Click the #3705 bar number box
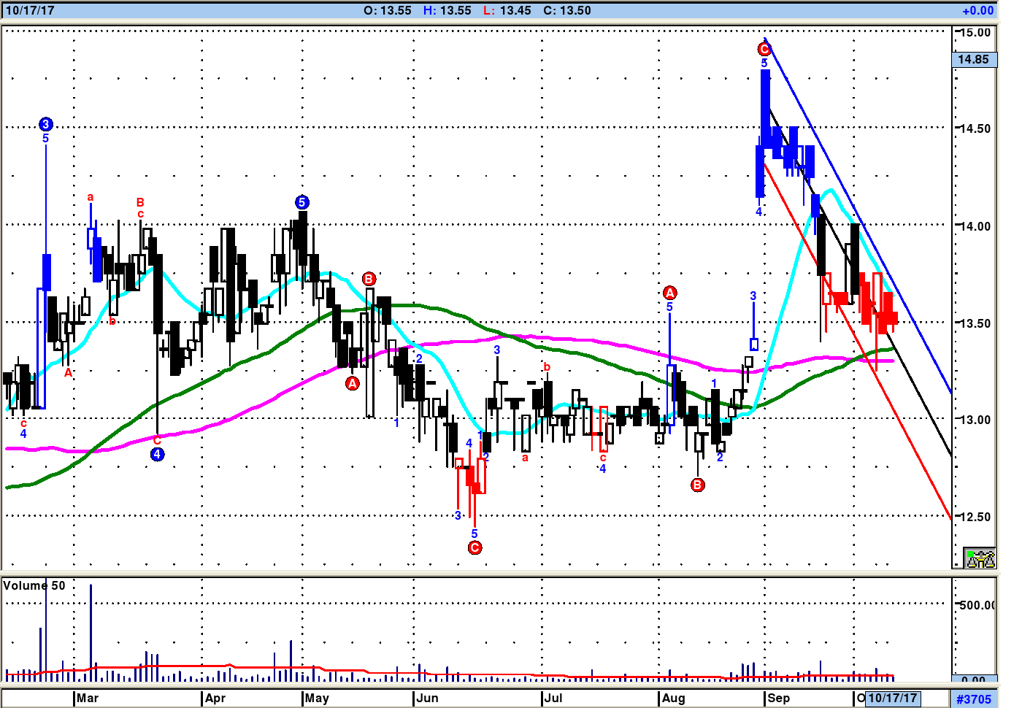 pos(974,699)
